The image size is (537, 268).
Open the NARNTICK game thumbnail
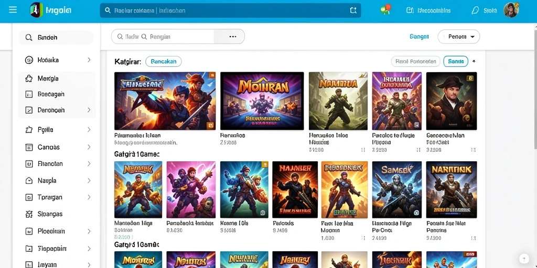[452, 189]
